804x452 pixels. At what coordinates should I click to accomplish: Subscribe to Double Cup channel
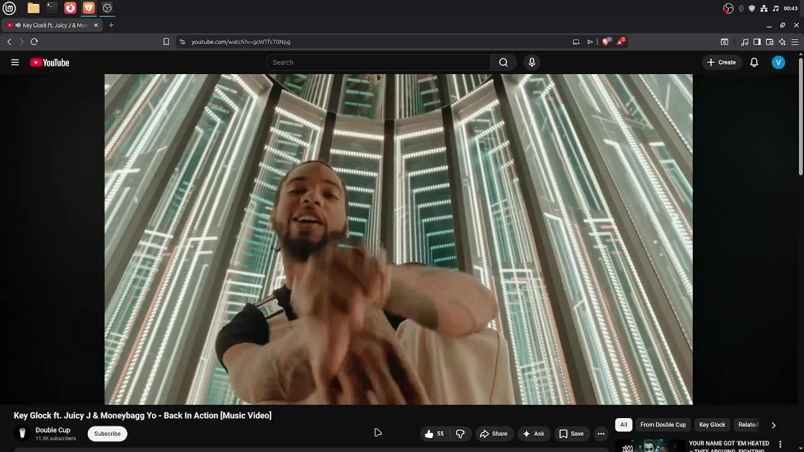(107, 433)
